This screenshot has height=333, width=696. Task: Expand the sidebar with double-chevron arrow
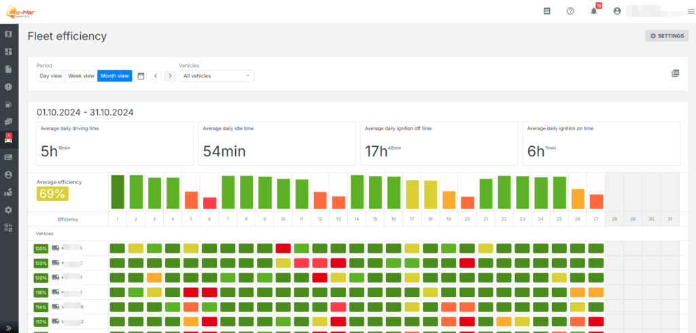(x=9, y=327)
